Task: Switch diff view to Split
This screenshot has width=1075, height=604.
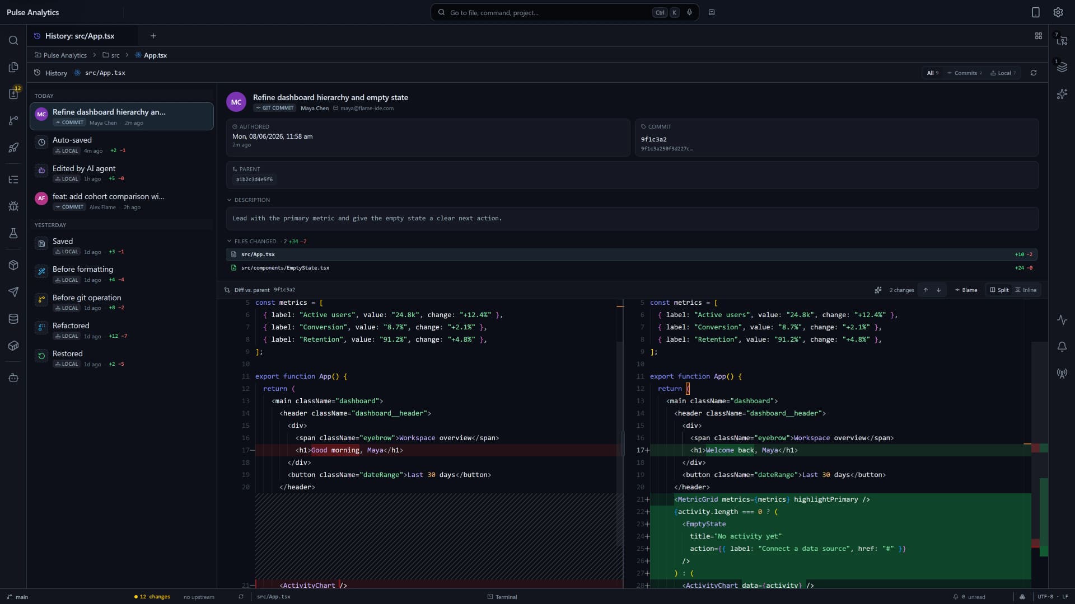Action: click(x=999, y=290)
